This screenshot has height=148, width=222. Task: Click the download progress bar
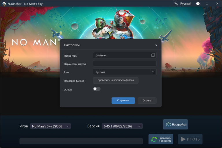click(x=81, y=141)
